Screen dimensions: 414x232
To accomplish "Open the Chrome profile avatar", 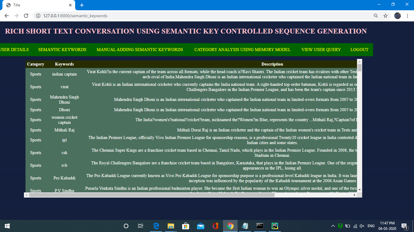I will tap(398, 16).
